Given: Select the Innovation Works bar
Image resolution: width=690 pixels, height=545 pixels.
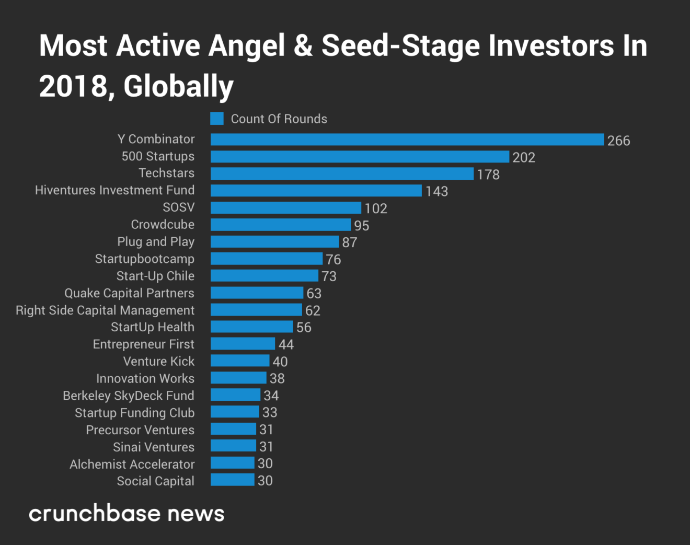Looking at the screenshot, I should pos(238,378).
